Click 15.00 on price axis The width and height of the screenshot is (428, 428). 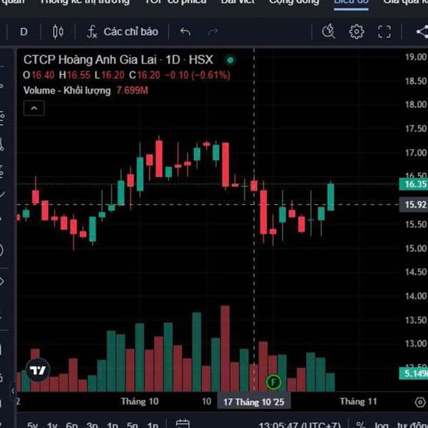[x=415, y=248]
